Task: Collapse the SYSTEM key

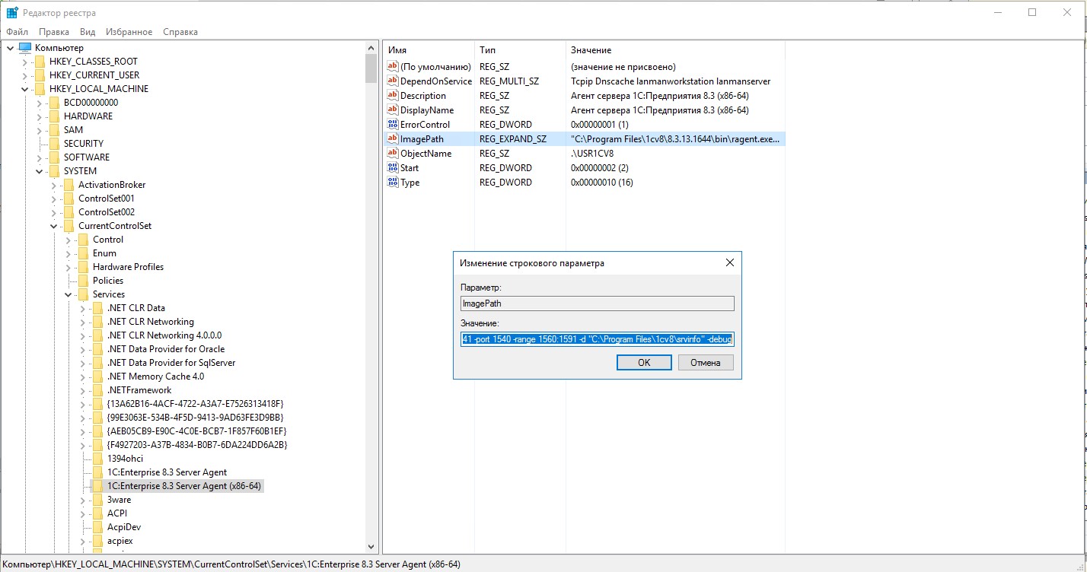Action: click(x=39, y=171)
